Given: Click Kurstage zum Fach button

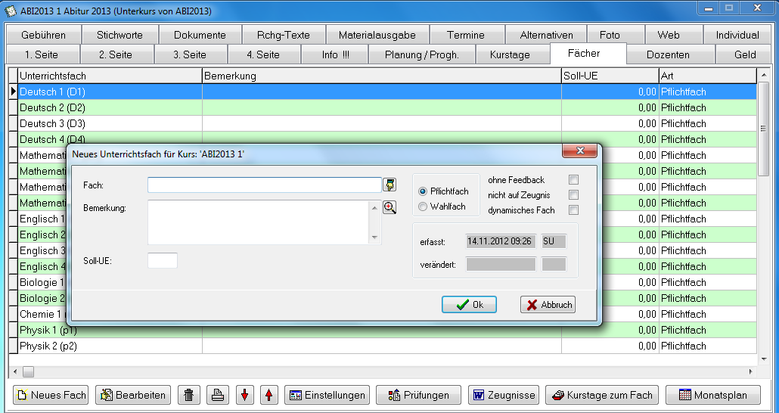Looking at the screenshot, I should [x=602, y=395].
